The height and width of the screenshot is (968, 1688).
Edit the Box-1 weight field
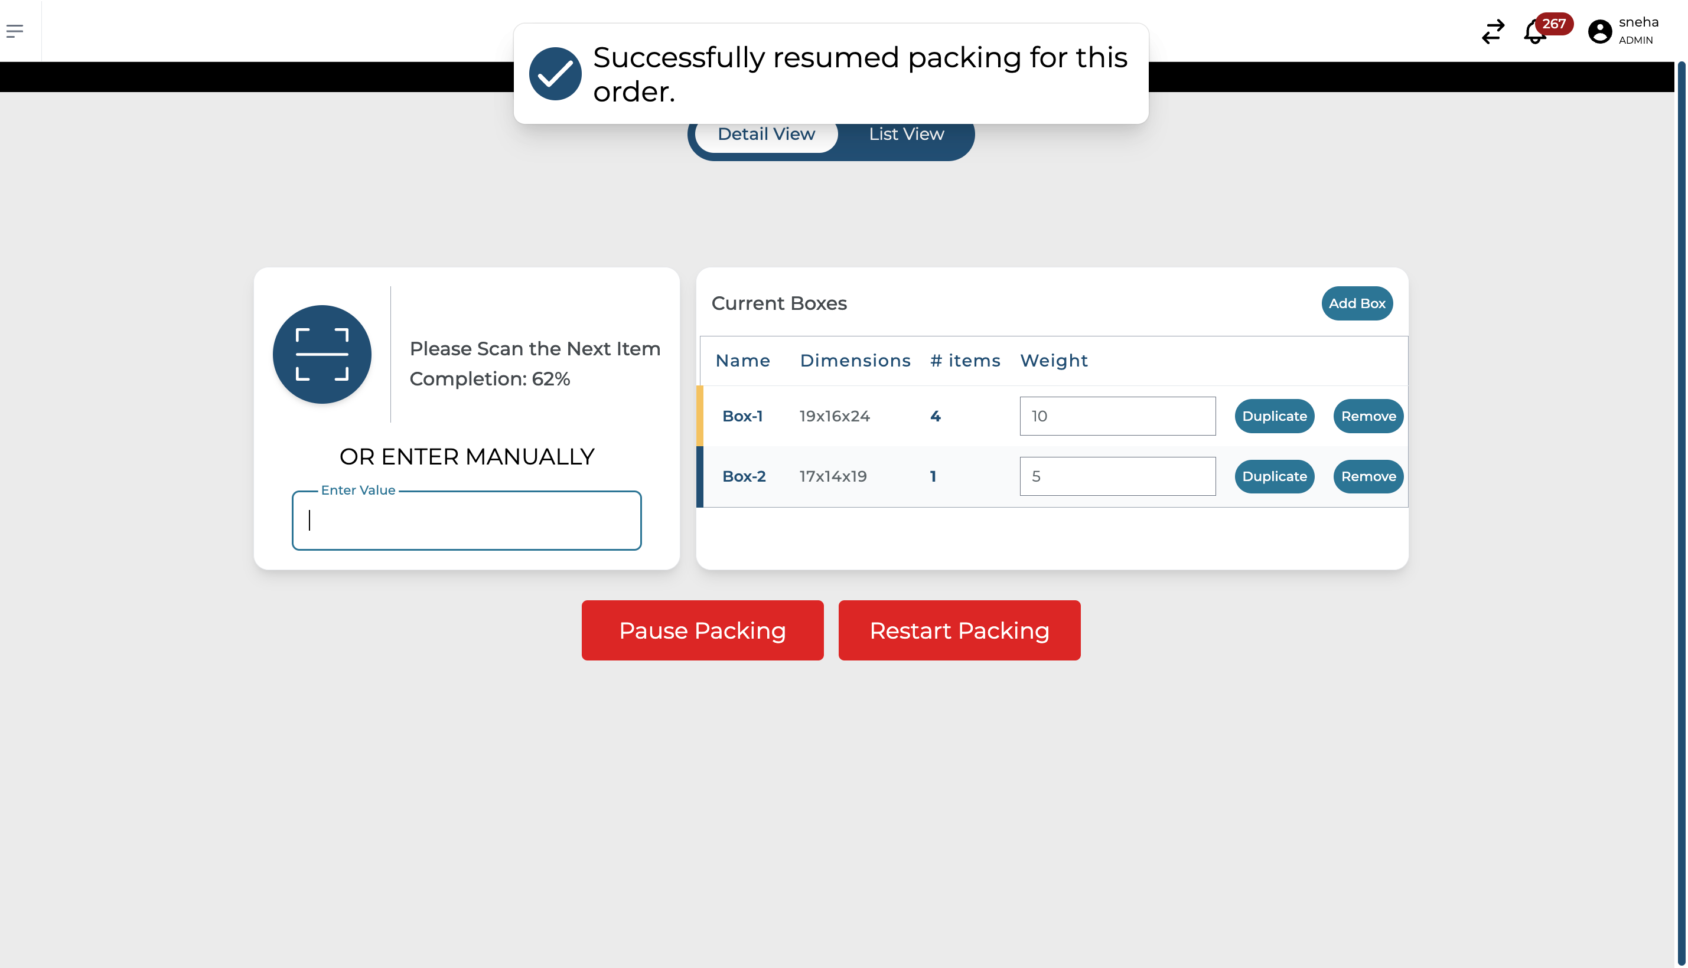pyautogui.click(x=1117, y=416)
